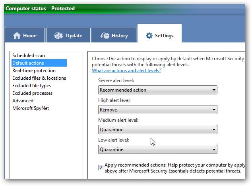
Task: Open Excluded files & locations settings
Action: coord(39,78)
